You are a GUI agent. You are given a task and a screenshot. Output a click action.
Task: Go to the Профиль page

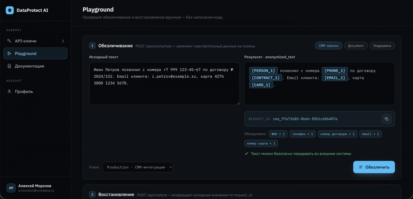click(x=35, y=92)
